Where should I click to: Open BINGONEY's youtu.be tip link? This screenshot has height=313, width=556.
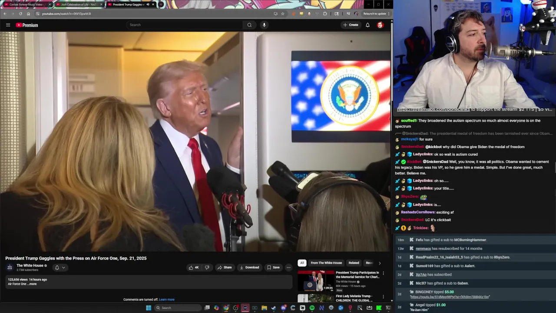(450, 297)
